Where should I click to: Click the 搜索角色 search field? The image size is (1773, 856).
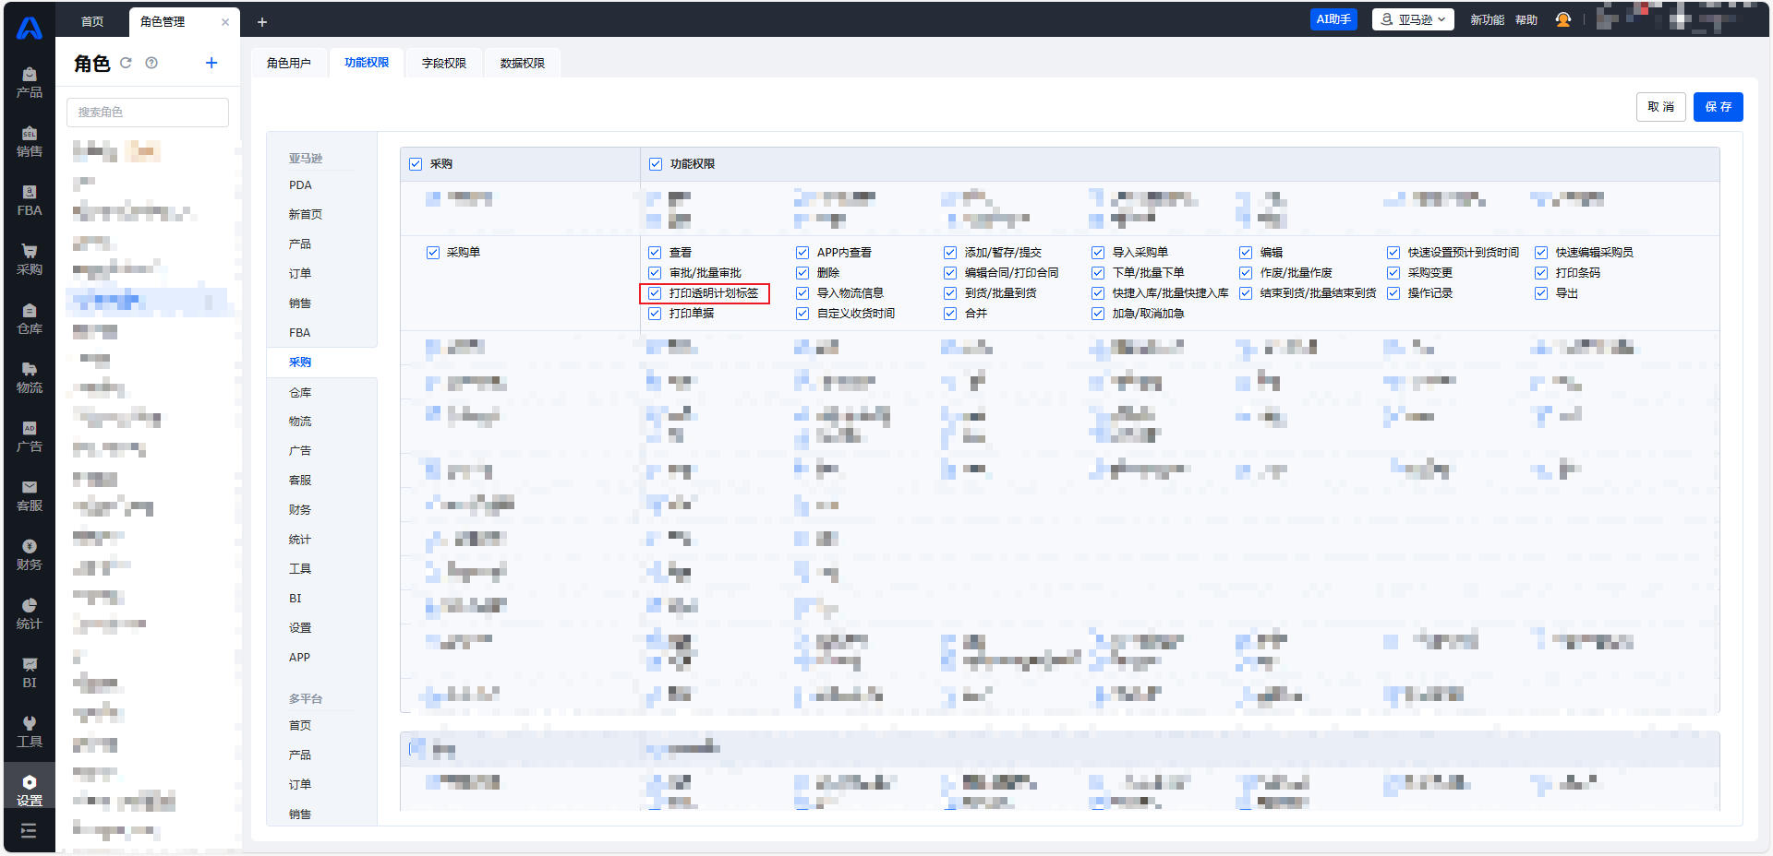coord(148,113)
